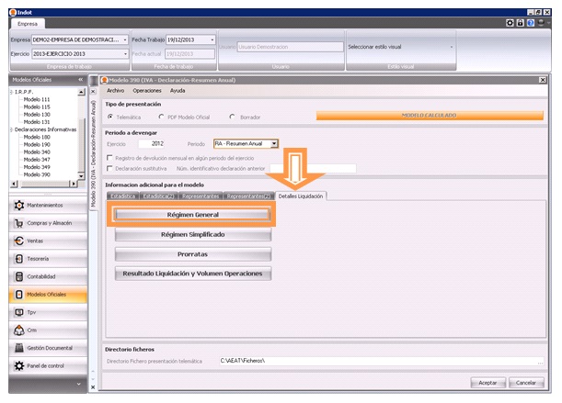562x403 pixels.
Task: Click the Régimen General button
Action: point(192,214)
